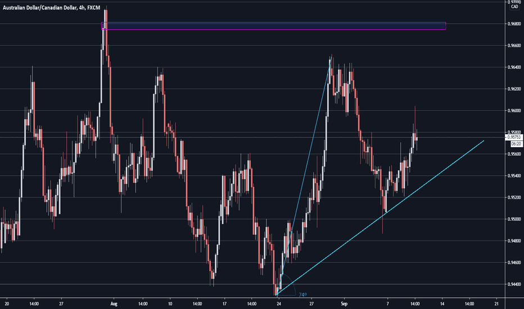Click the 0.96200 price axis label

[x=515, y=89]
